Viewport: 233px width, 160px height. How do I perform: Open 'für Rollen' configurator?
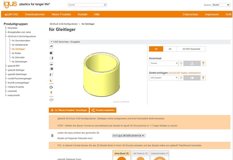16,53
